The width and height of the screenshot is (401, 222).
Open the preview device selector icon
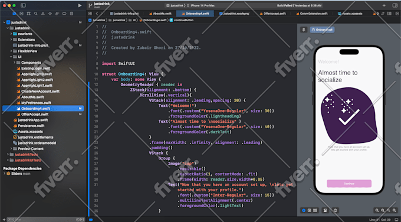tap(336, 210)
